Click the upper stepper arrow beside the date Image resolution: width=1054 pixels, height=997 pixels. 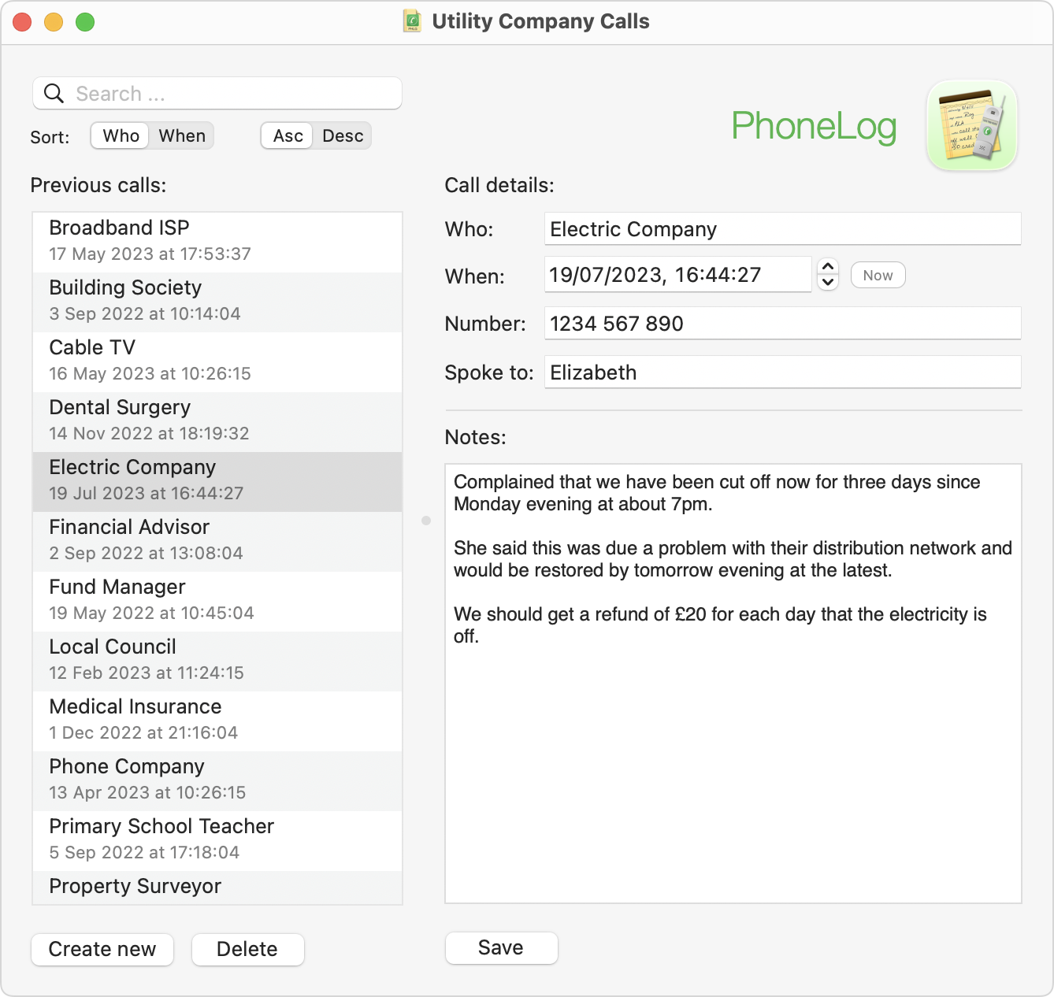(x=828, y=267)
